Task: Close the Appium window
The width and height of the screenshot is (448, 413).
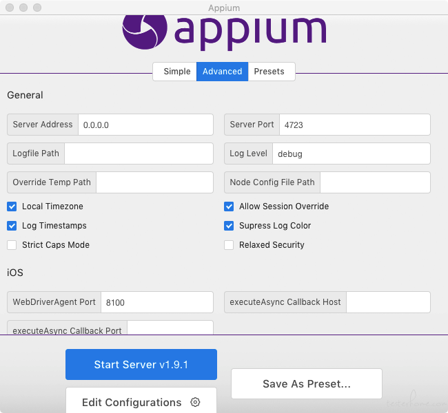Action: (10, 8)
